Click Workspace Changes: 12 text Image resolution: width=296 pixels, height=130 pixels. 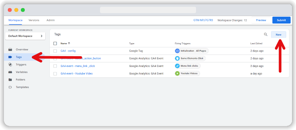[x=232, y=20]
